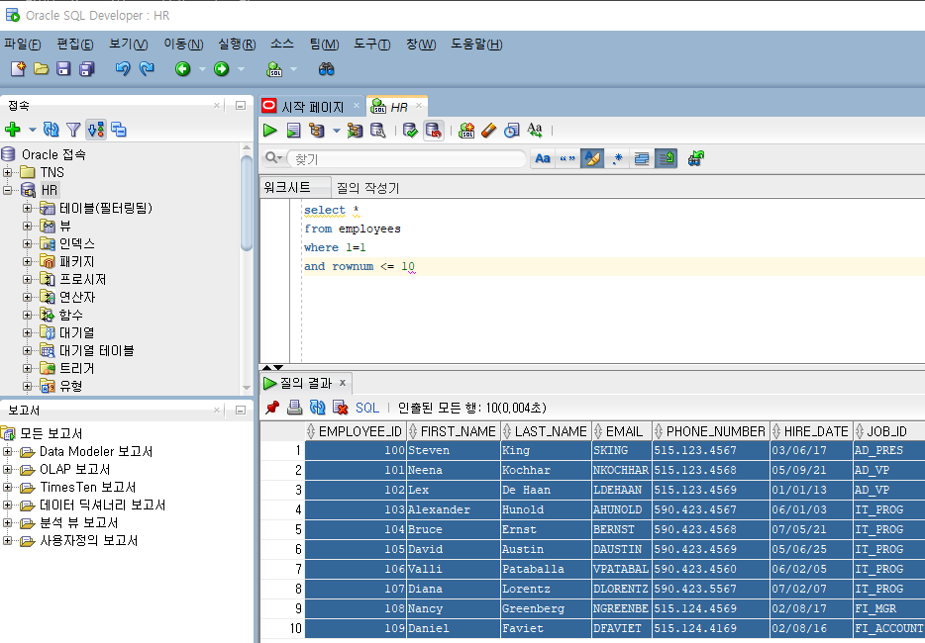Expand the 프로시저 node
The image size is (925, 643).
[x=27, y=279]
